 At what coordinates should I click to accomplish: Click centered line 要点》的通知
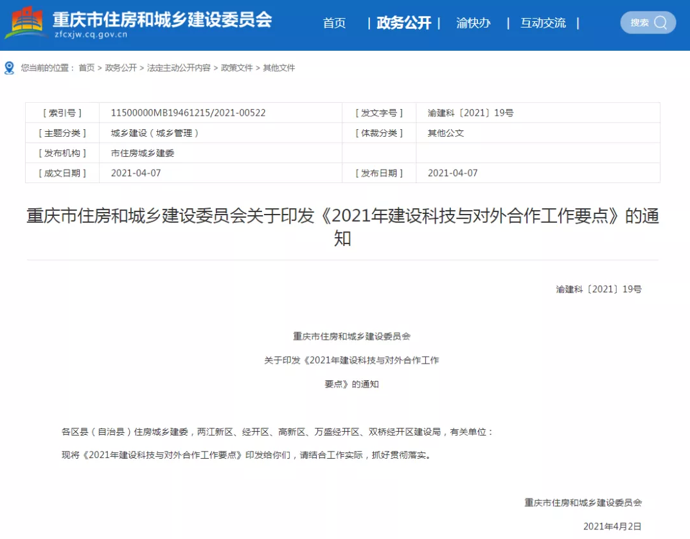tap(351, 384)
